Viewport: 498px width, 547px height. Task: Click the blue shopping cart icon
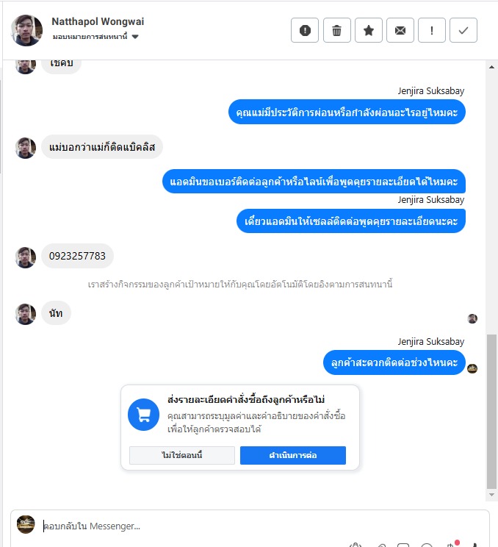coord(143,415)
